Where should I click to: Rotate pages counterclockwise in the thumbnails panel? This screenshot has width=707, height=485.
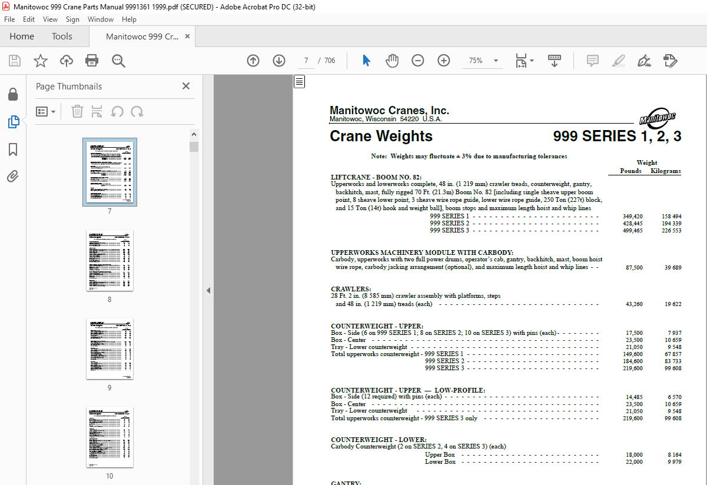117,111
